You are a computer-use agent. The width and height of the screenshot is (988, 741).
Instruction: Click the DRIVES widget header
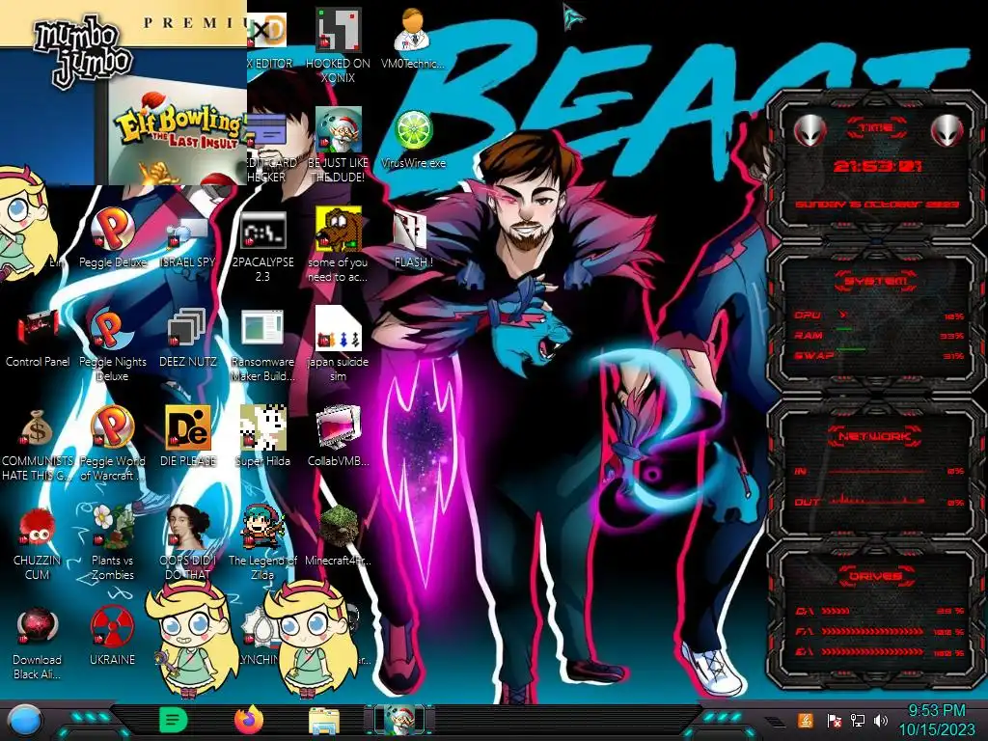pos(876,576)
